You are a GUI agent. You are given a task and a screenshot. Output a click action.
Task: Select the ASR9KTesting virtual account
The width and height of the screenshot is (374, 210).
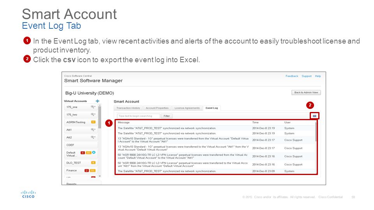pyautogui.click(x=81, y=122)
